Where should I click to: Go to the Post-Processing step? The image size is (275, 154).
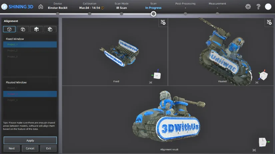185,6
